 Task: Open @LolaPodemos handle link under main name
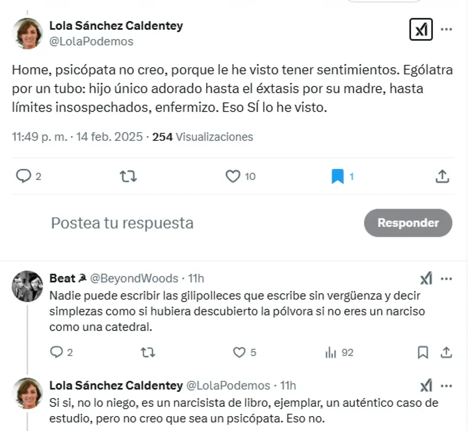[x=91, y=41]
